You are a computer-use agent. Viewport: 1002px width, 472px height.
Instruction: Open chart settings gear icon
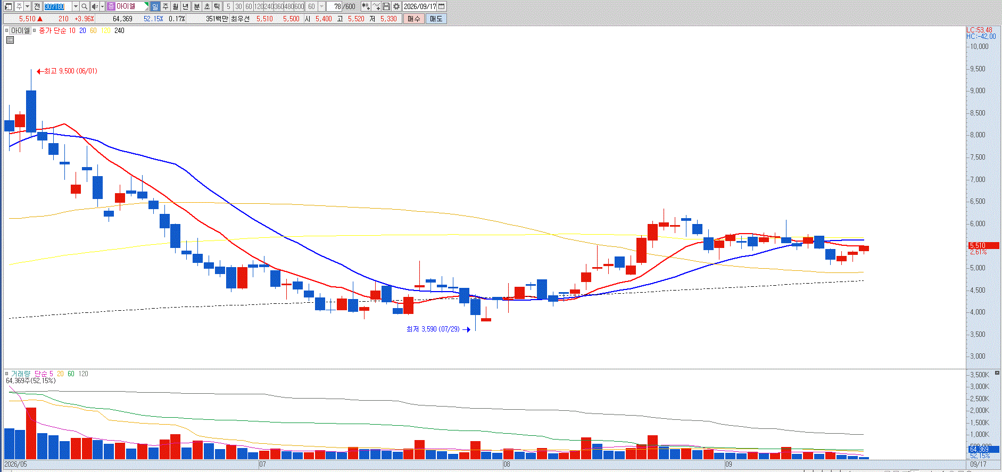[x=396, y=6]
